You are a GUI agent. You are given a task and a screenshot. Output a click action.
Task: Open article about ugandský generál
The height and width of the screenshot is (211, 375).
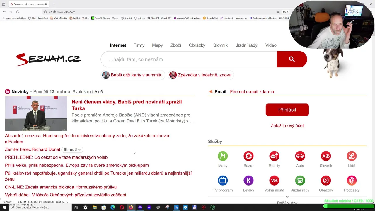(98, 176)
